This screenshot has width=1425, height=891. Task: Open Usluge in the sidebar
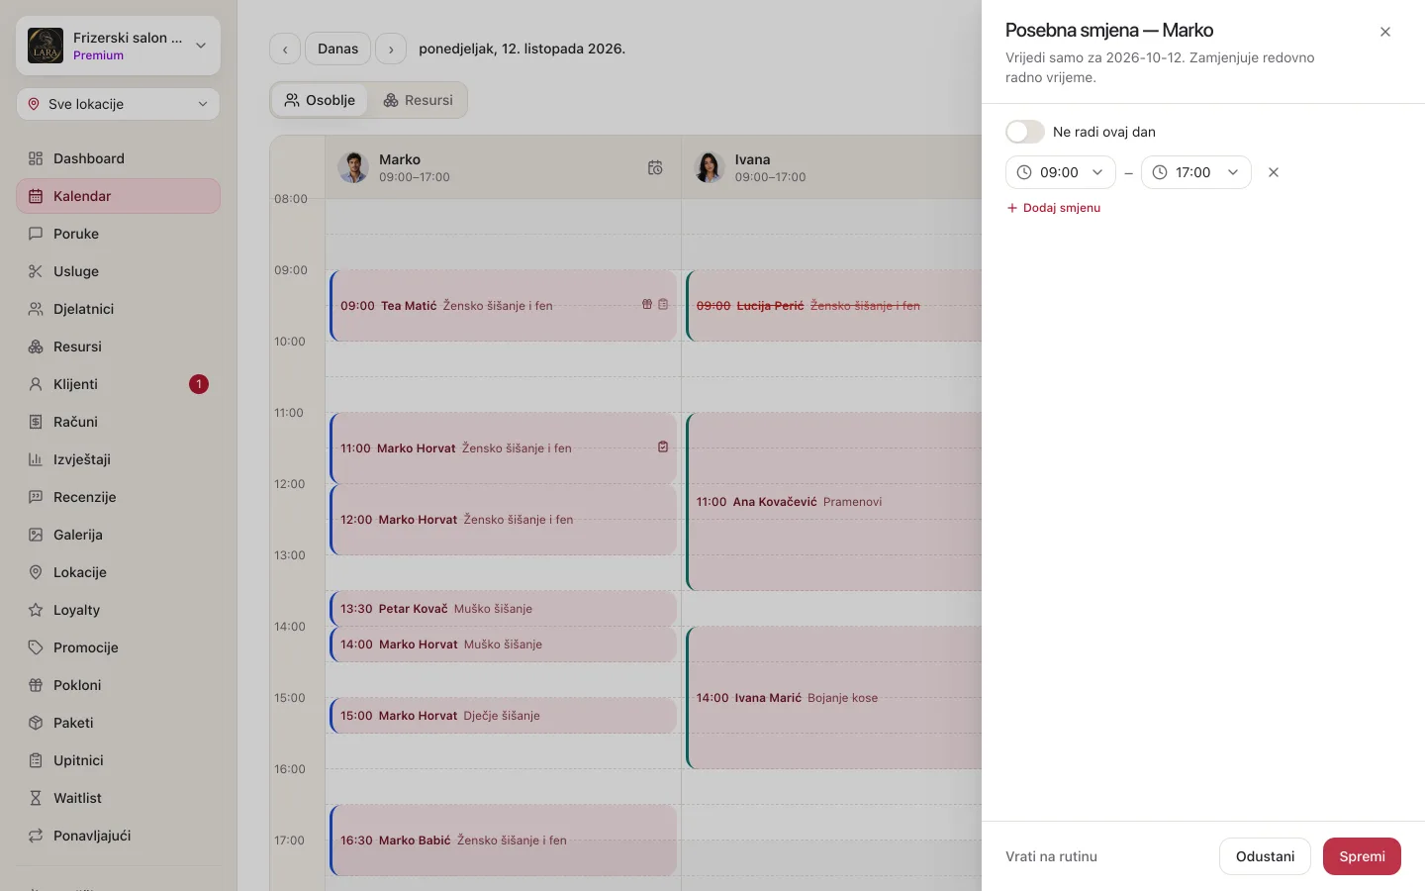(x=118, y=271)
